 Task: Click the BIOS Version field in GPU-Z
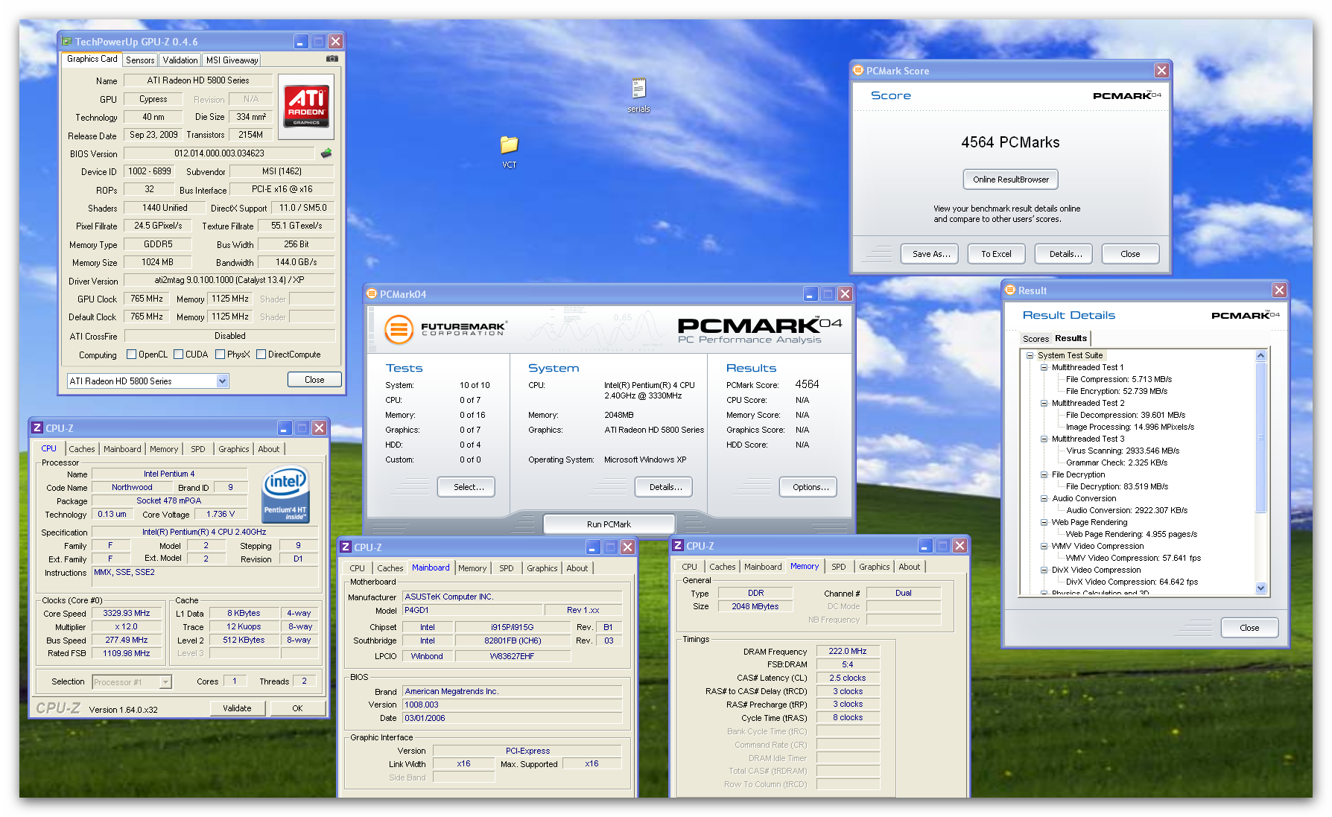pos(220,153)
